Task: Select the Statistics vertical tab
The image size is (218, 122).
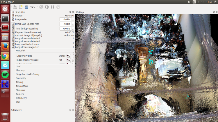Action: (13, 17)
